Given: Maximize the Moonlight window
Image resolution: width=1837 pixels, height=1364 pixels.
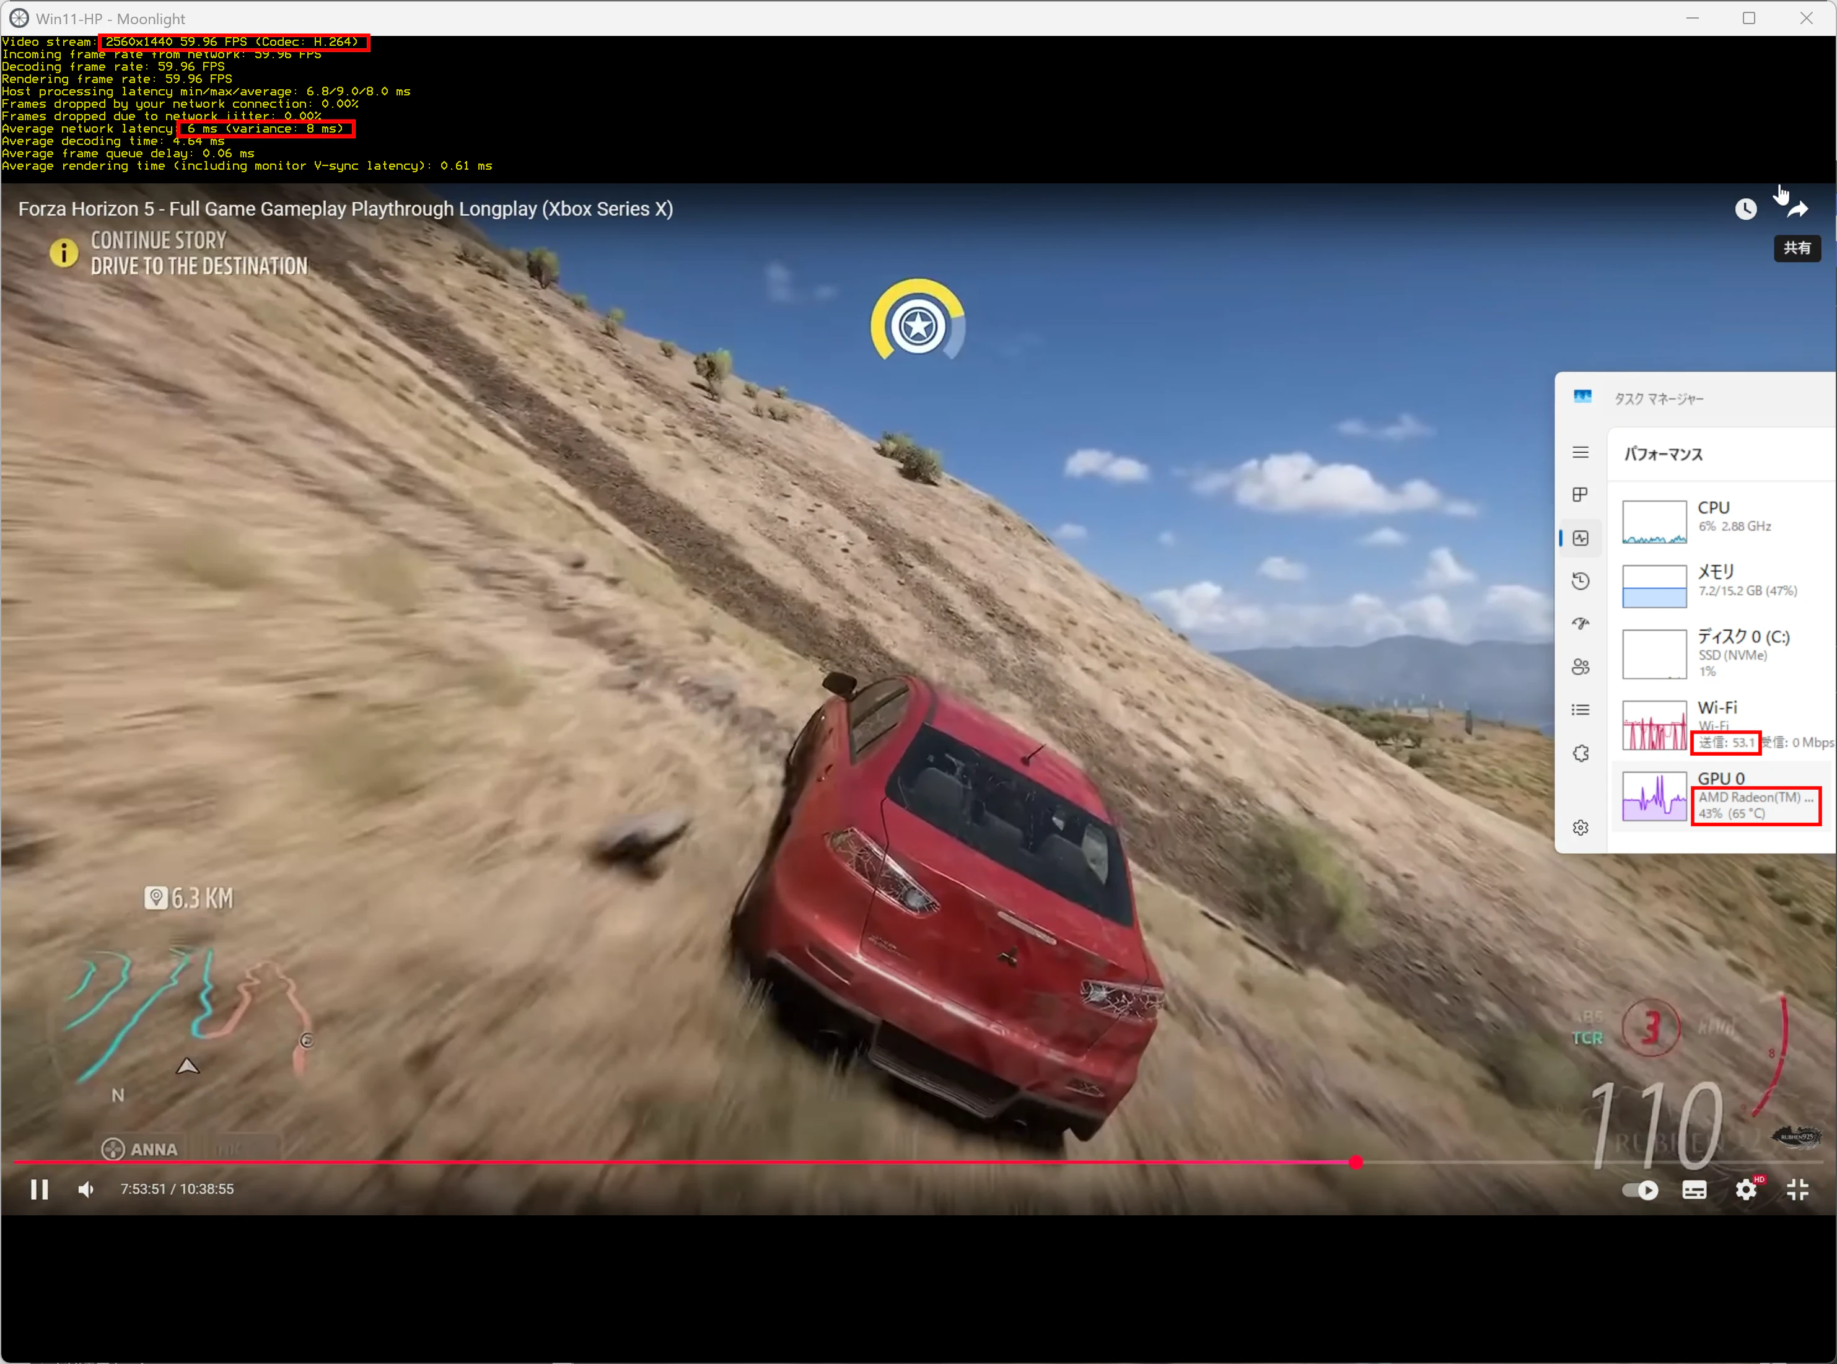Looking at the screenshot, I should pyautogui.click(x=1748, y=18).
